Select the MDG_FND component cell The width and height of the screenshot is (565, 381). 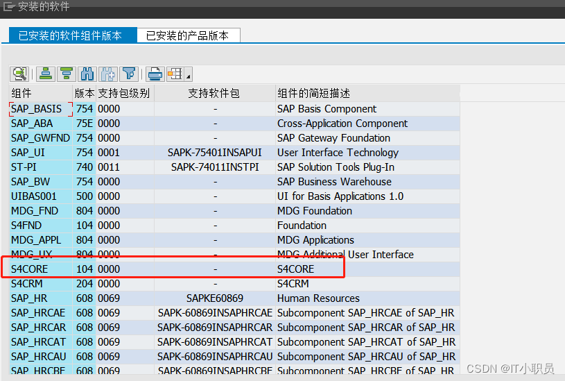(x=41, y=211)
